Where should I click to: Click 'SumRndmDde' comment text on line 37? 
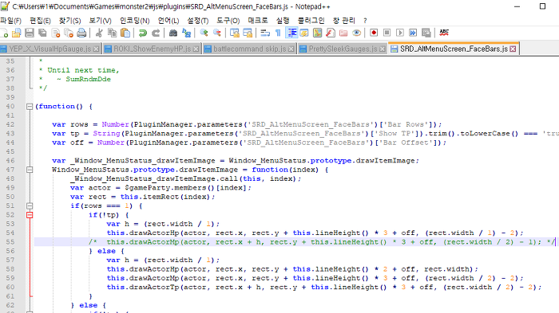coord(88,79)
